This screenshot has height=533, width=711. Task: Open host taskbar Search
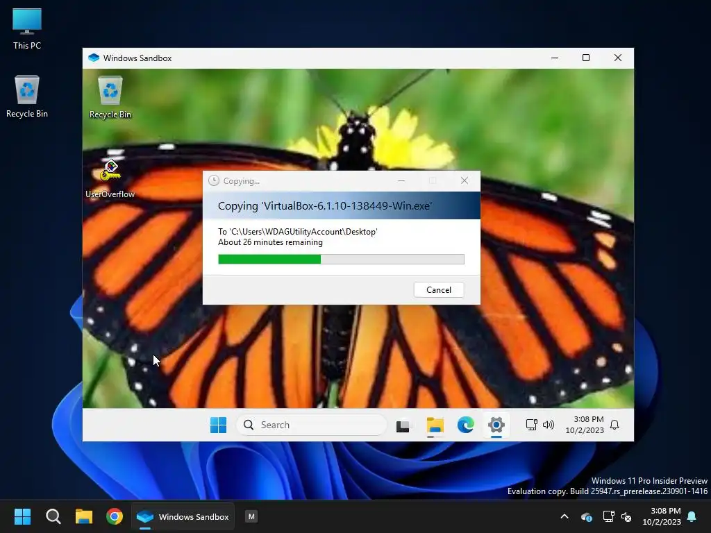tap(53, 516)
